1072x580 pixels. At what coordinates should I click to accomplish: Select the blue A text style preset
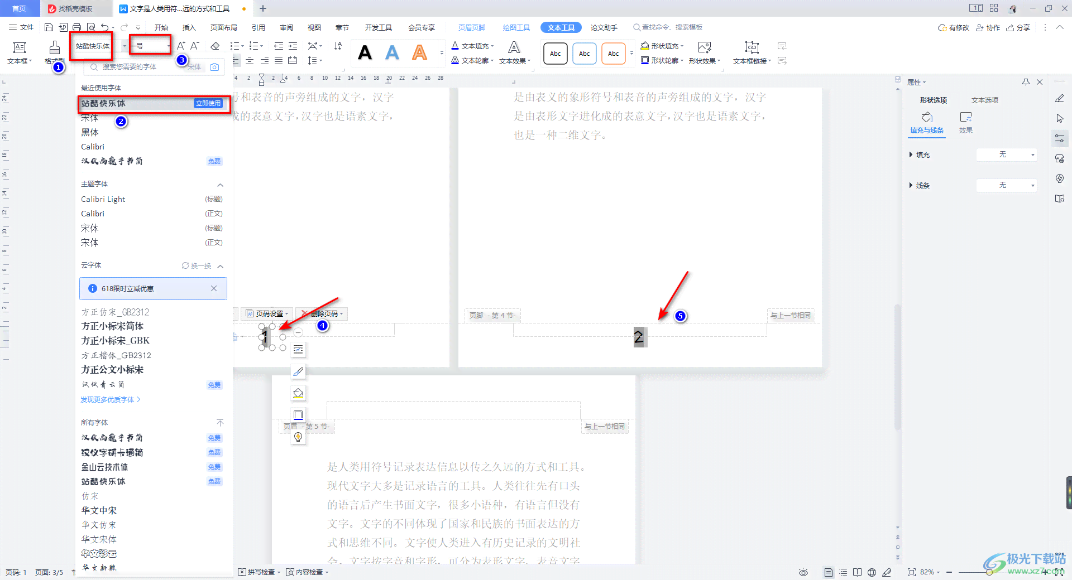click(x=393, y=53)
